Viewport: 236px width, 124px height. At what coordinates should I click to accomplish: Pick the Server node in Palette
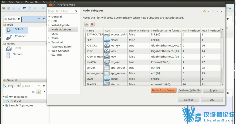14,55
